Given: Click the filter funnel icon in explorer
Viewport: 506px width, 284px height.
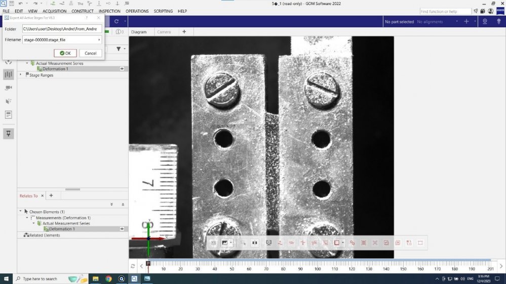Looking at the screenshot, I should pos(119,49).
